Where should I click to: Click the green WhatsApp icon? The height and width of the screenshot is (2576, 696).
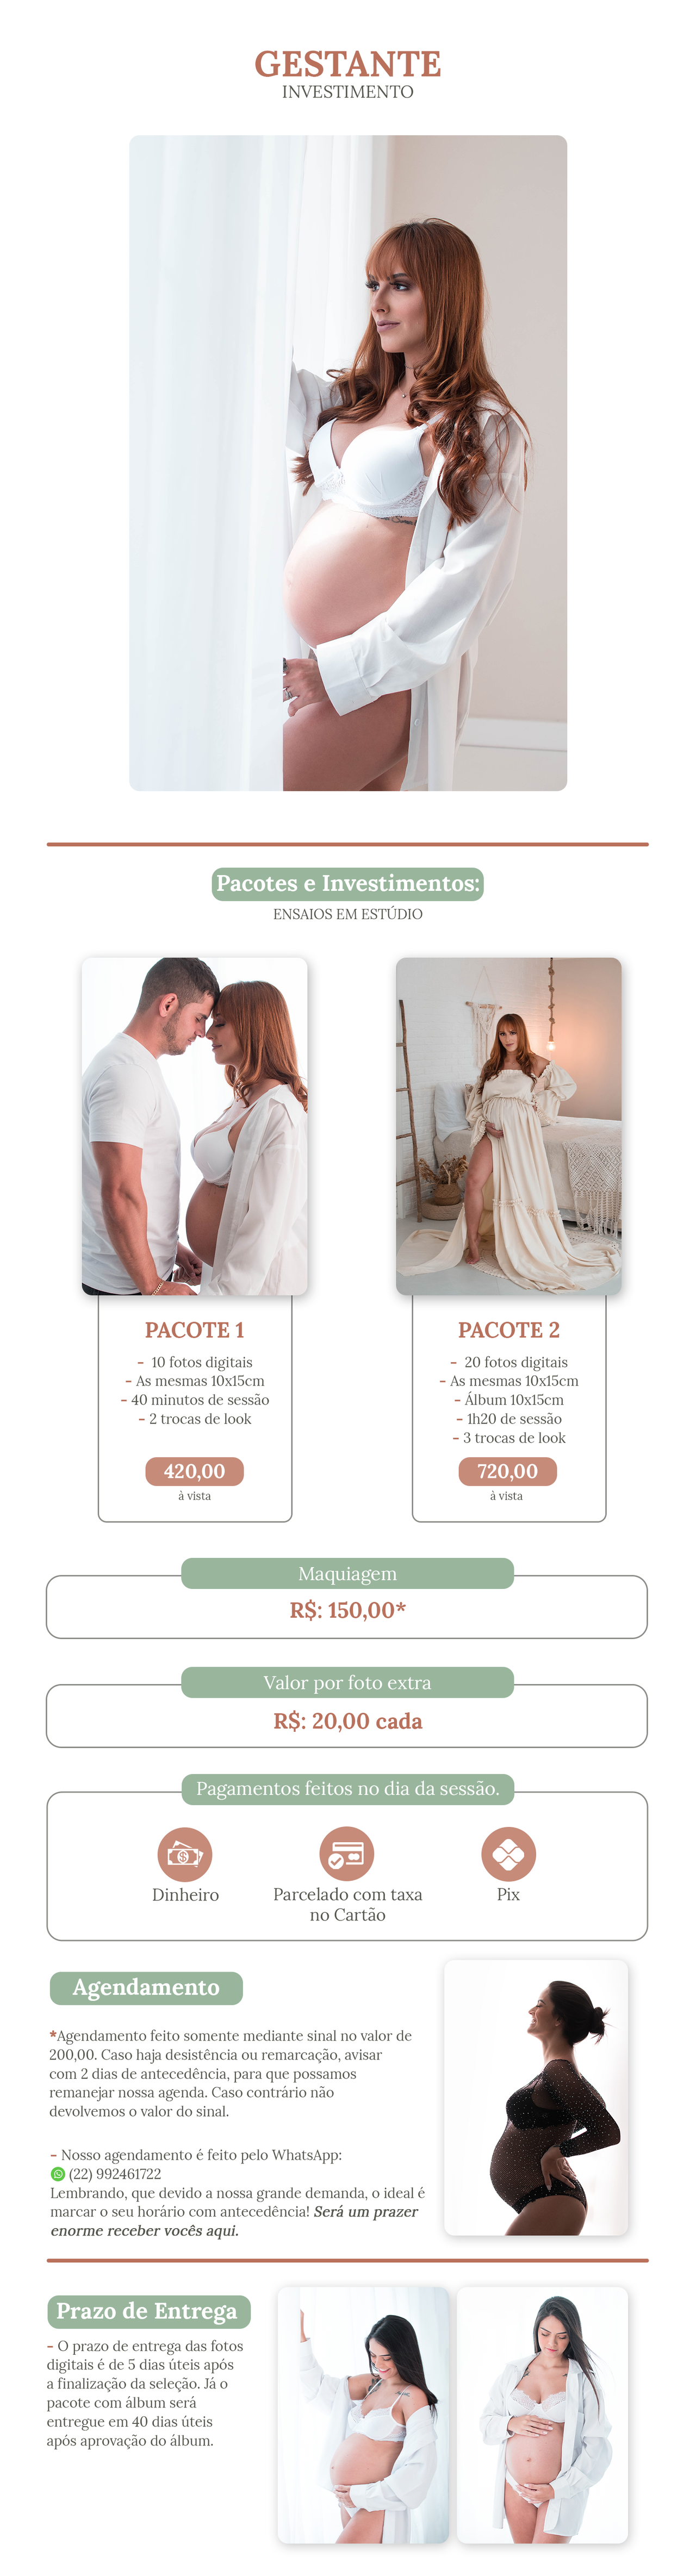pyautogui.click(x=58, y=2174)
